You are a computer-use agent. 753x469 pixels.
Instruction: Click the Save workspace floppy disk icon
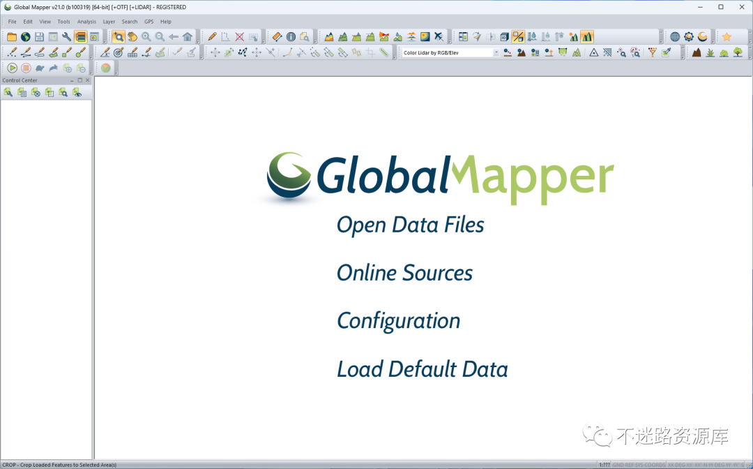tap(39, 37)
